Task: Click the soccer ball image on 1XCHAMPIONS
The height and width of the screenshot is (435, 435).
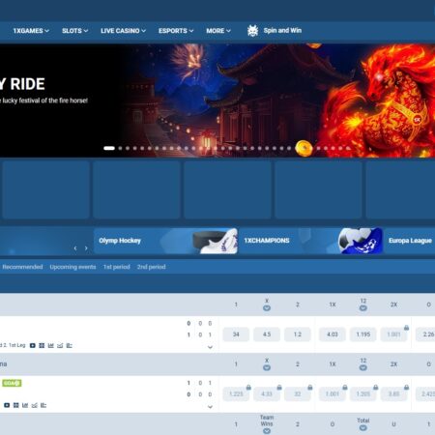Action: pyautogui.click(x=361, y=241)
